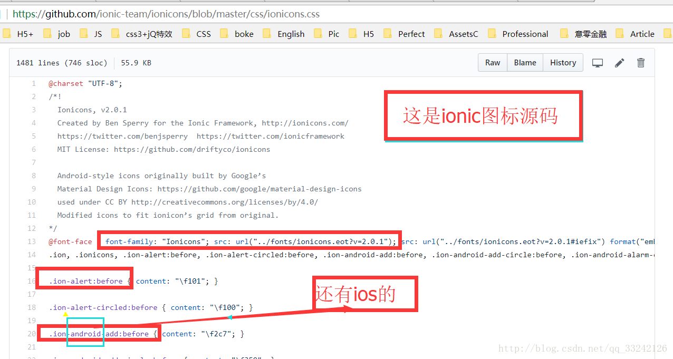Open the boke bookmark folder
The image size is (673, 359).
(237, 34)
